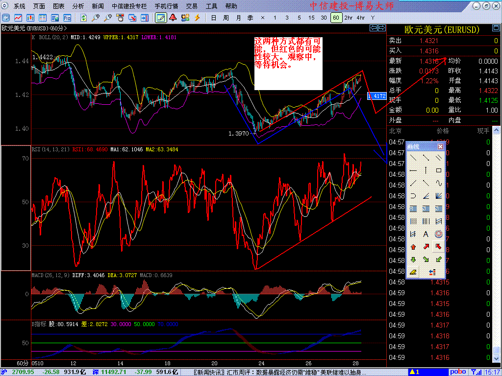
Task: Select the vertical line drawing tool
Action: 426,170
